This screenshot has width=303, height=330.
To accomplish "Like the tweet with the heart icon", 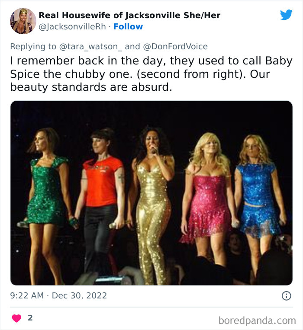I will tap(16, 318).
